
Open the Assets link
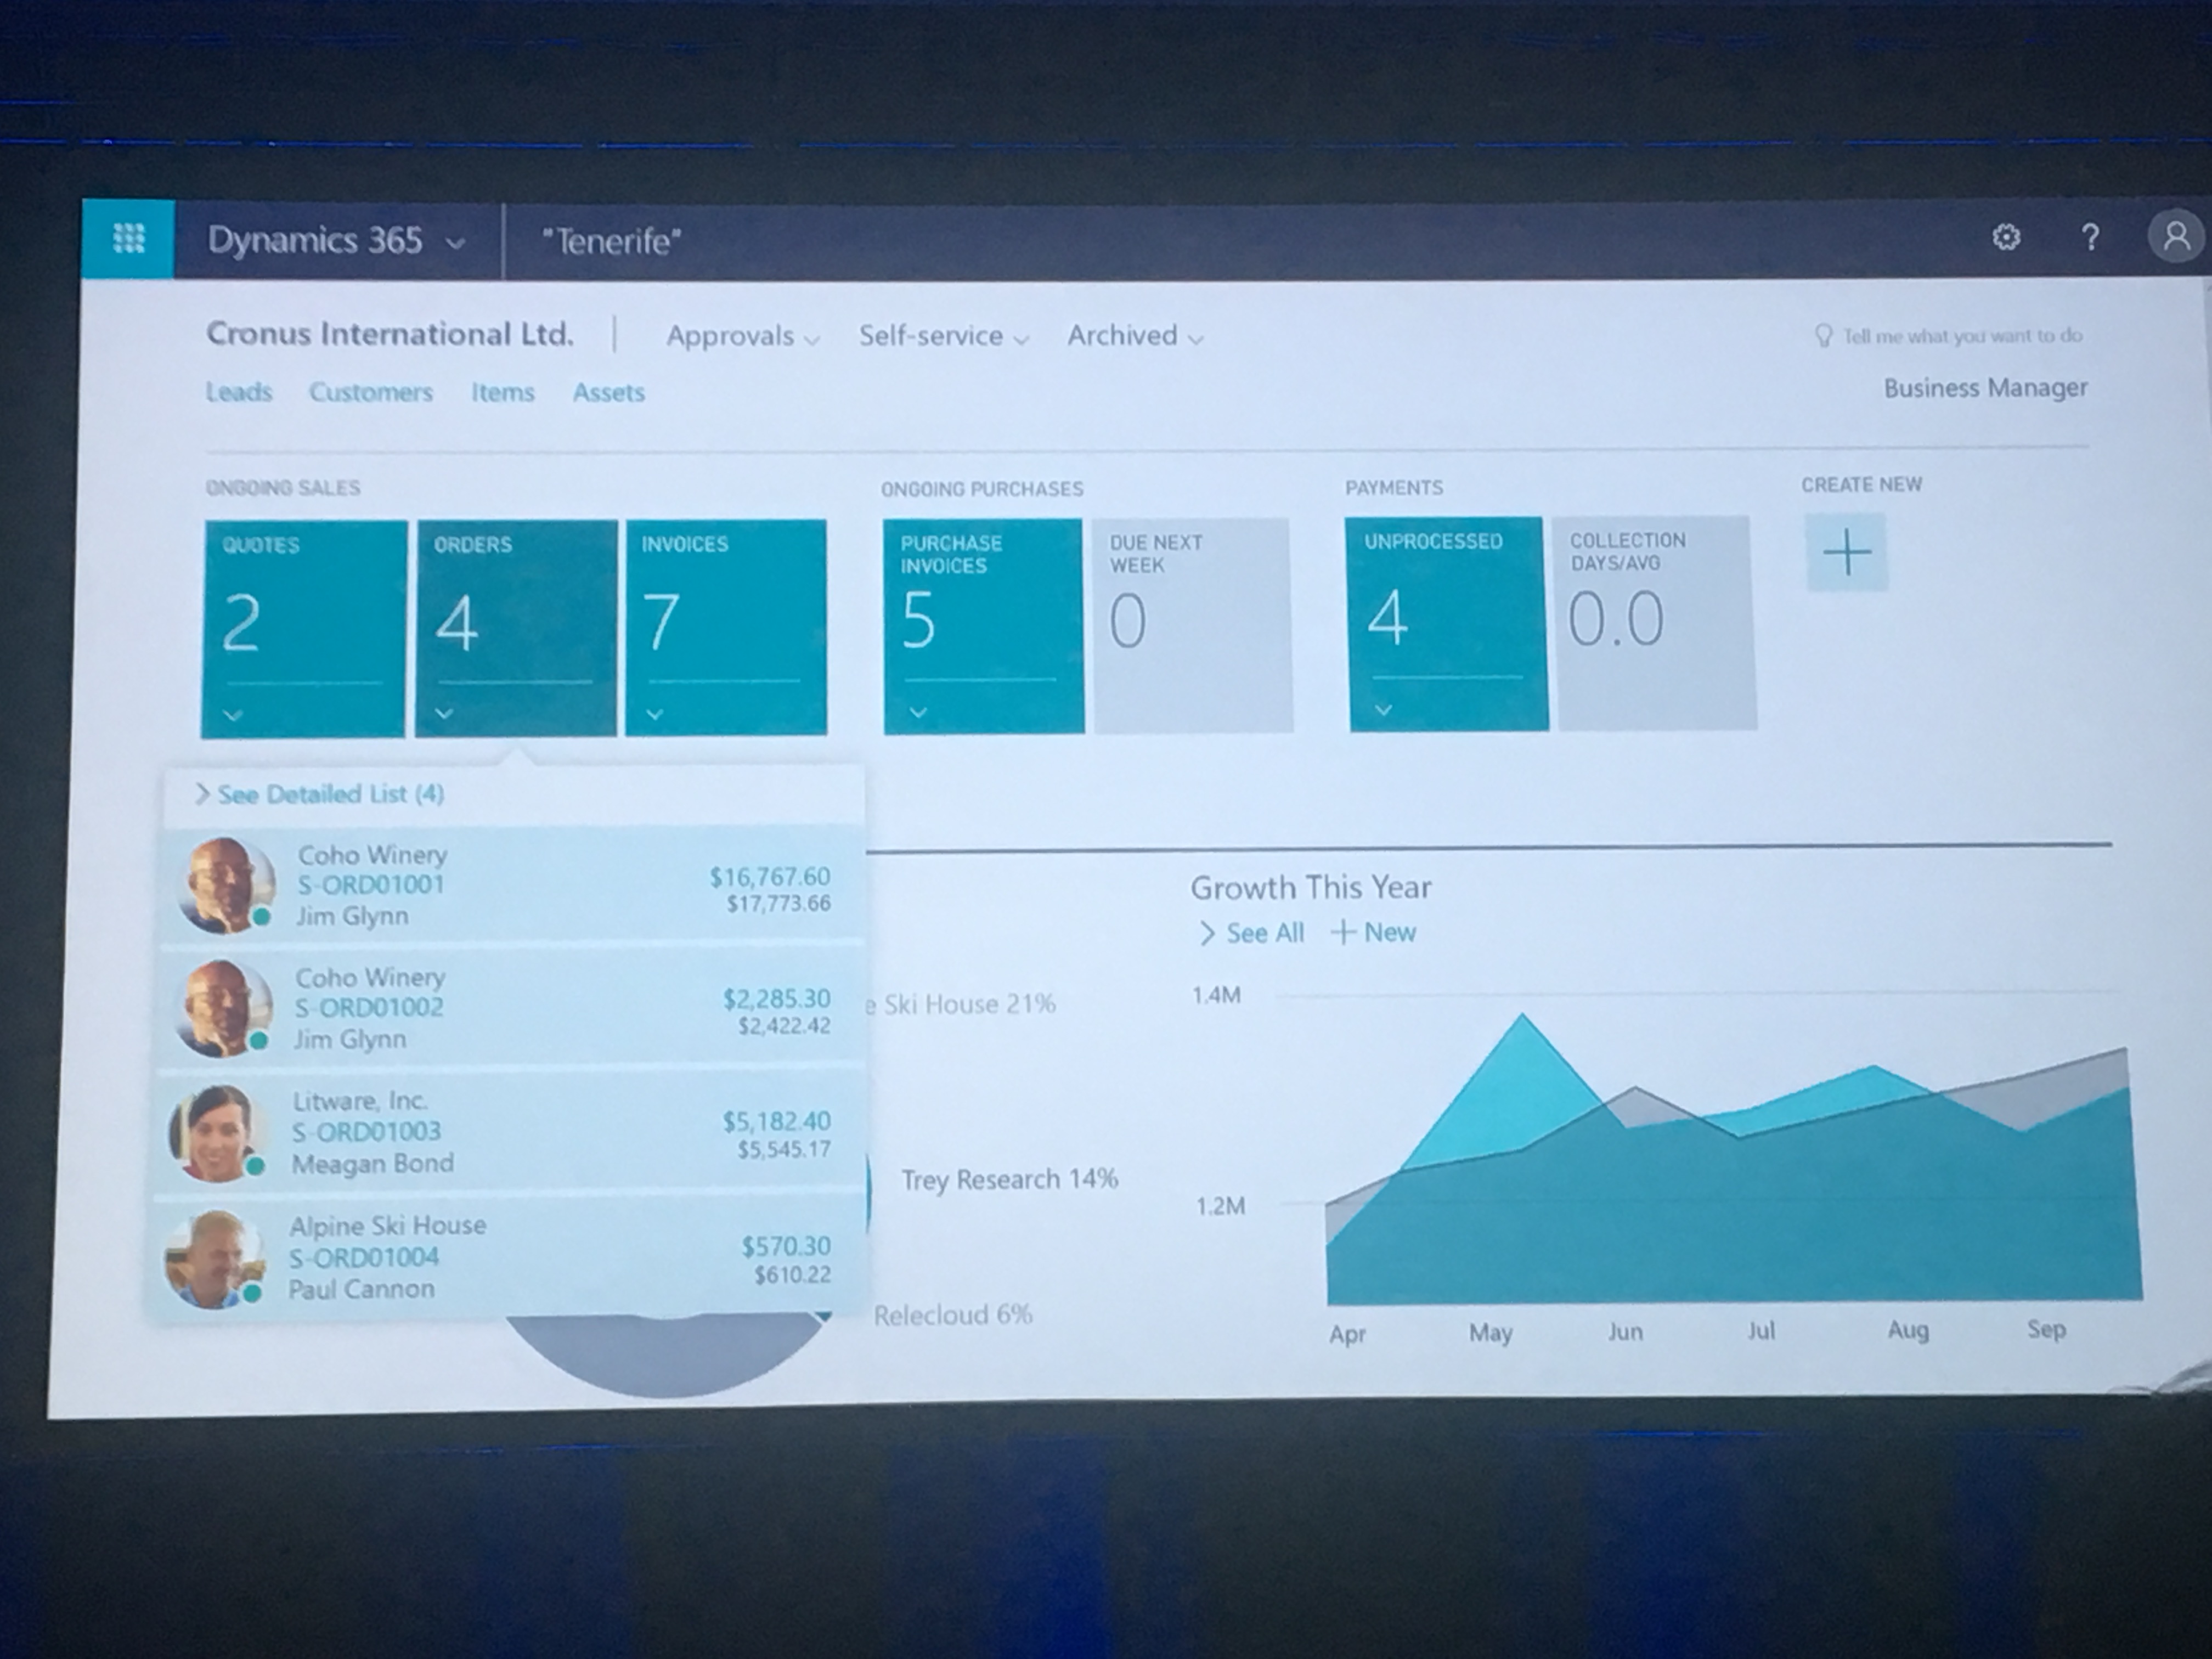click(609, 392)
